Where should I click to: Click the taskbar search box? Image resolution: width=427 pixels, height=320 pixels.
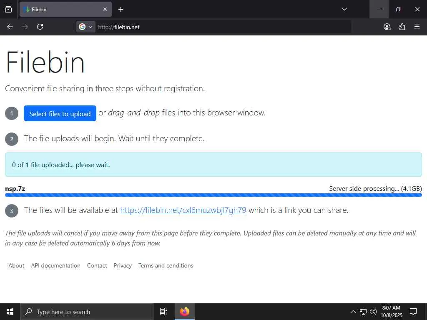click(x=87, y=312)
